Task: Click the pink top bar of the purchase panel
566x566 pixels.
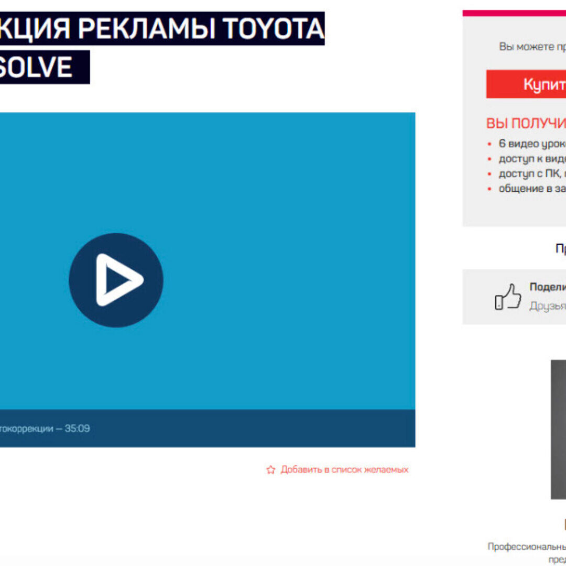Action: click(x=514, y=13)
